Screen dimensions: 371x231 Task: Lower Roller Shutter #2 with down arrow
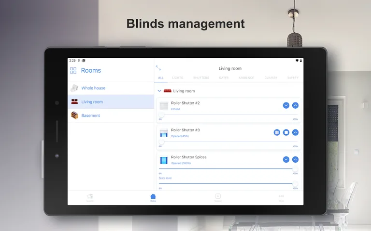286,105
